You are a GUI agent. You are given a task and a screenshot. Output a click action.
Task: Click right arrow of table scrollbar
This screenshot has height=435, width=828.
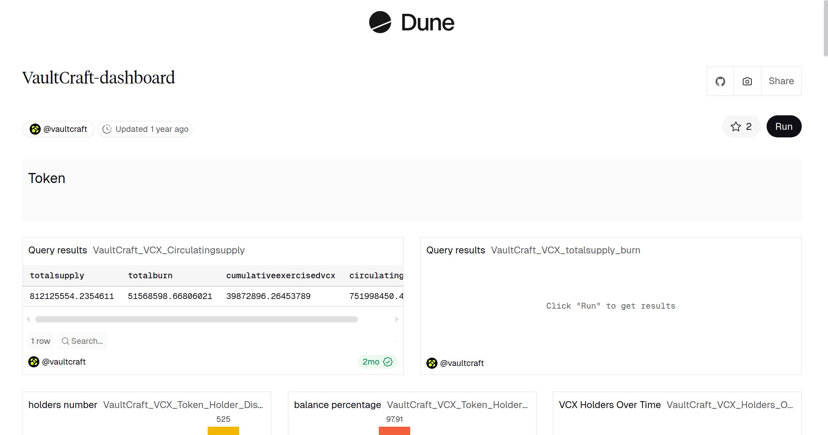click(397, 319)
